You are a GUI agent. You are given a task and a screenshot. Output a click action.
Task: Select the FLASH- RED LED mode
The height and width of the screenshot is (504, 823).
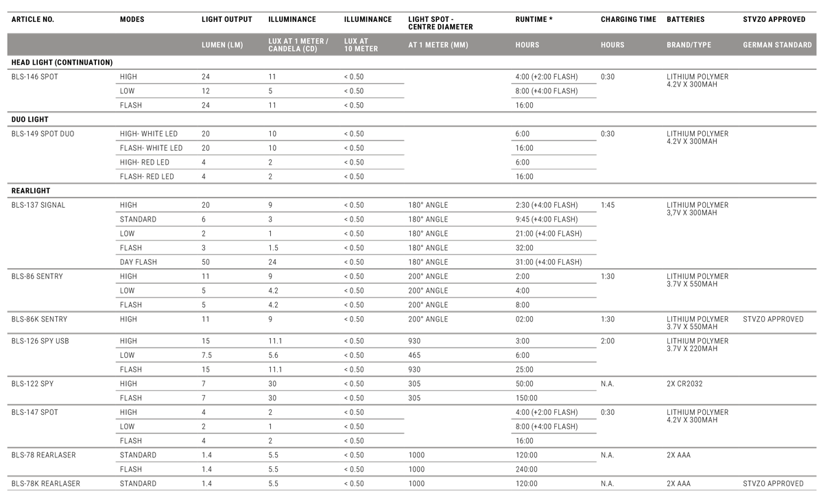pyautogui.click(x=147, y=176)
